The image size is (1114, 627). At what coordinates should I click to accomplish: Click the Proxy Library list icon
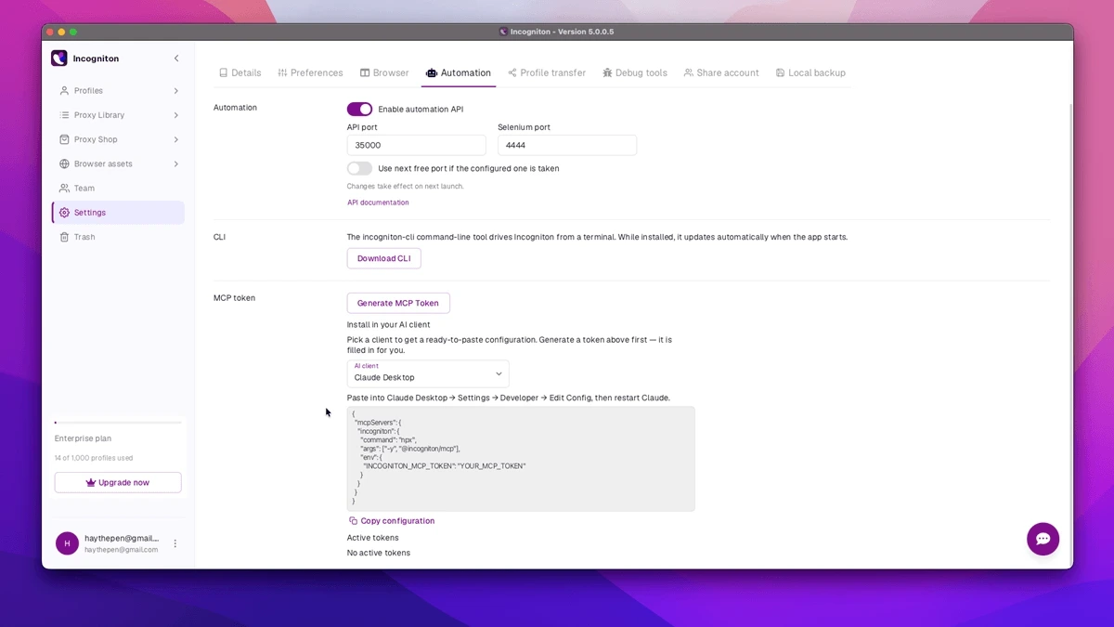pyautogui.click(x=64, y=115)
